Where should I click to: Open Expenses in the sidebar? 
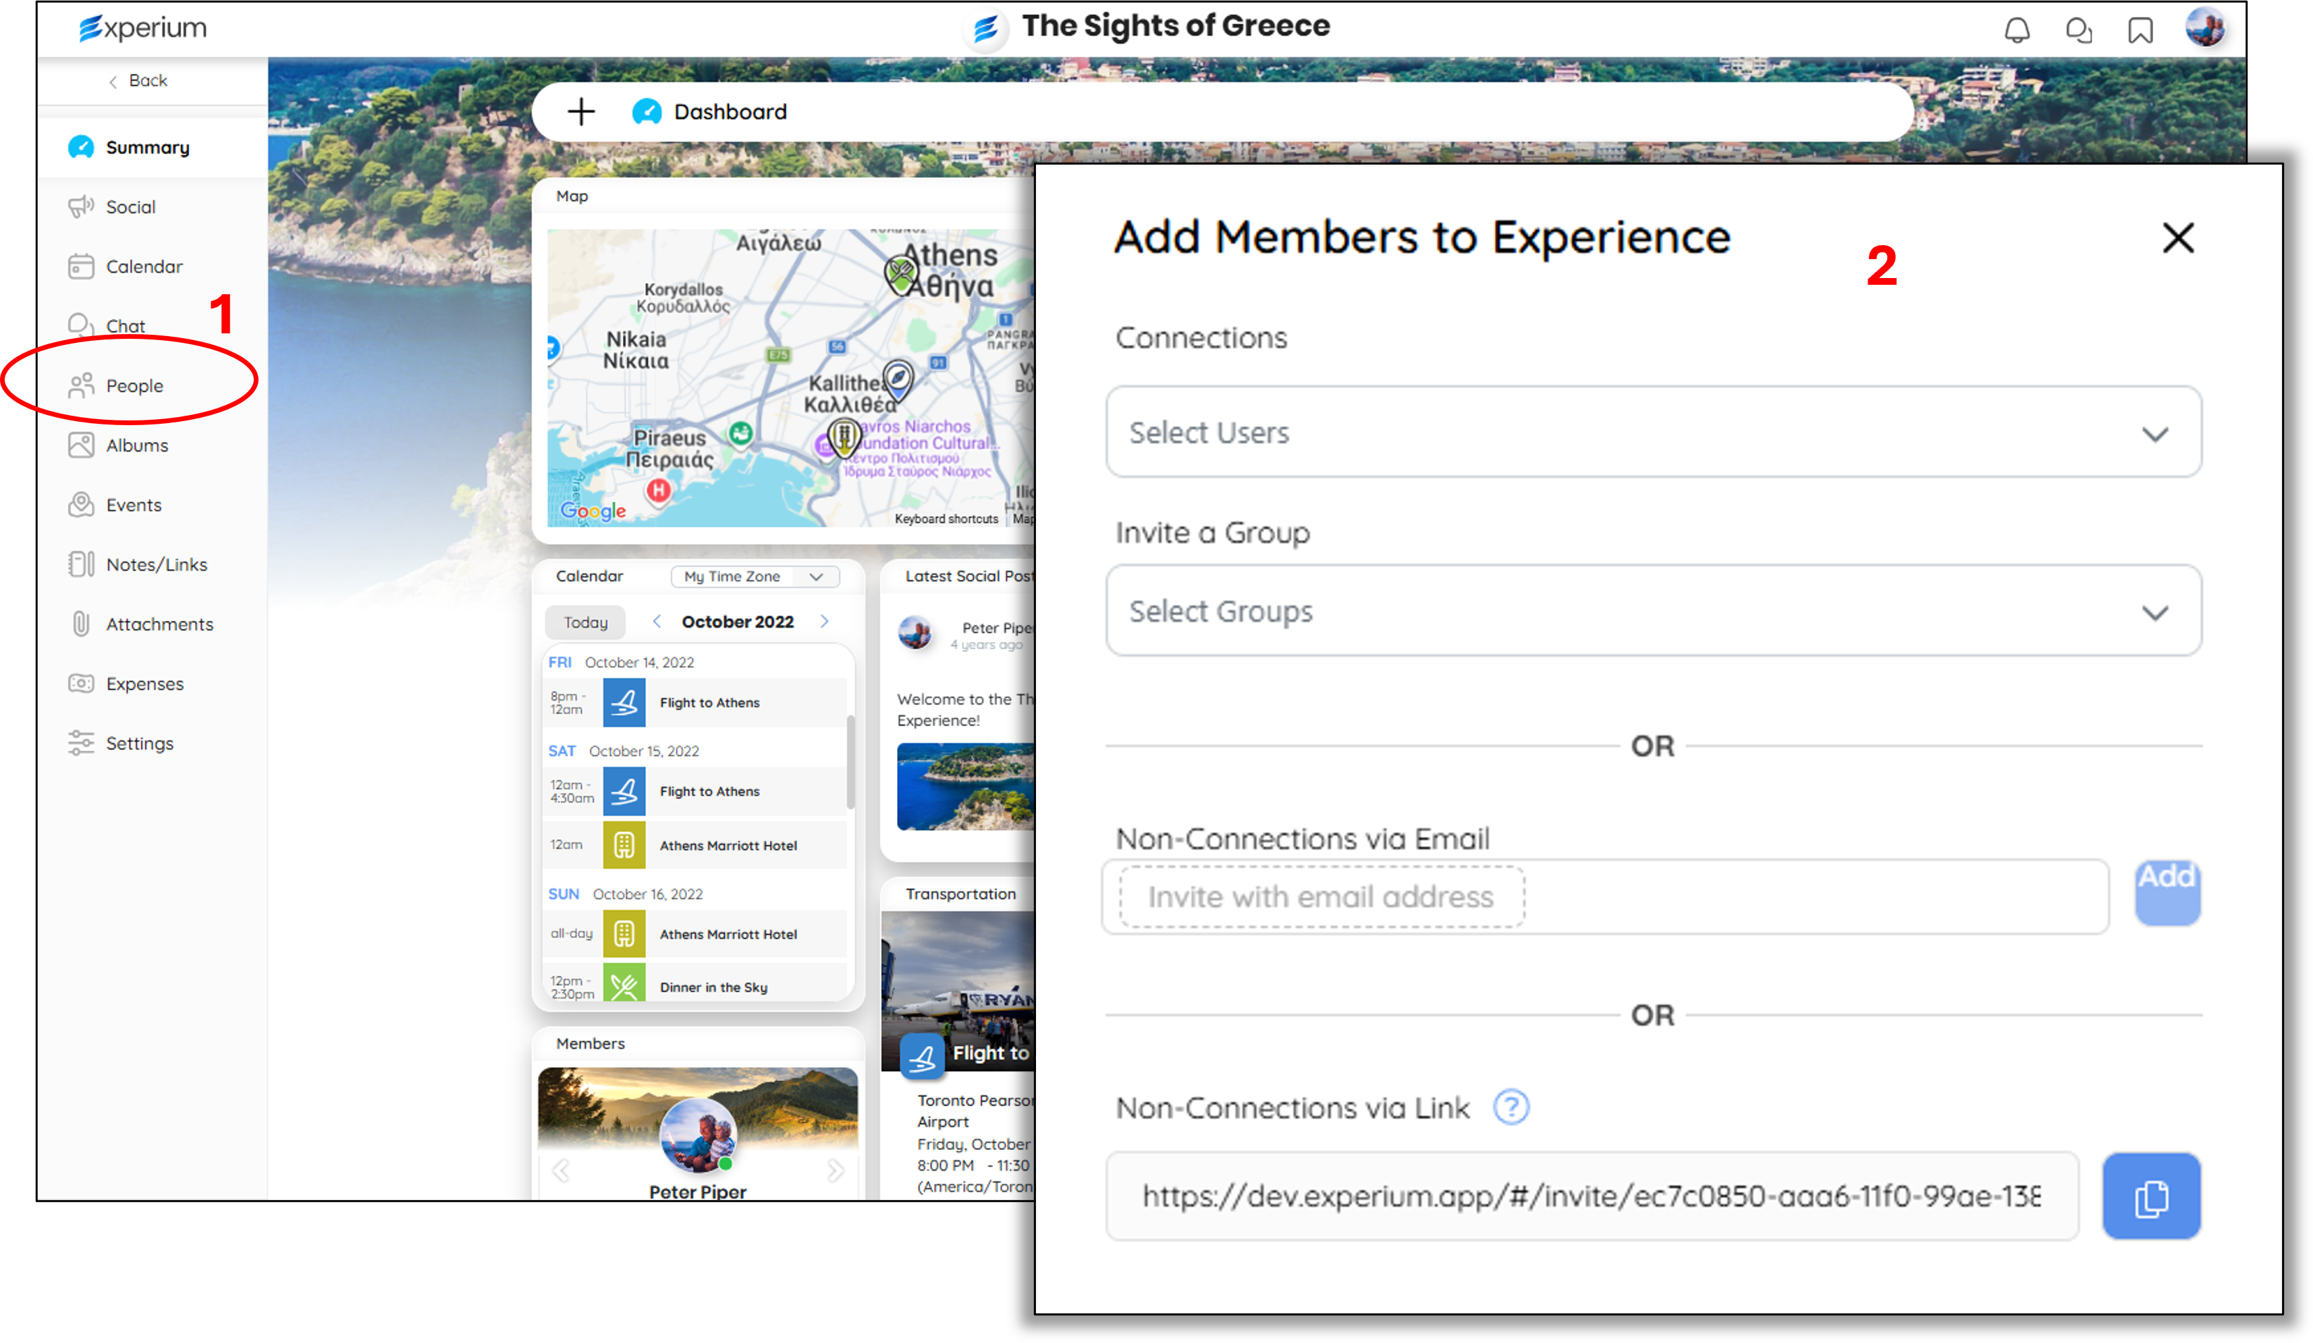(x=144, y=684)
